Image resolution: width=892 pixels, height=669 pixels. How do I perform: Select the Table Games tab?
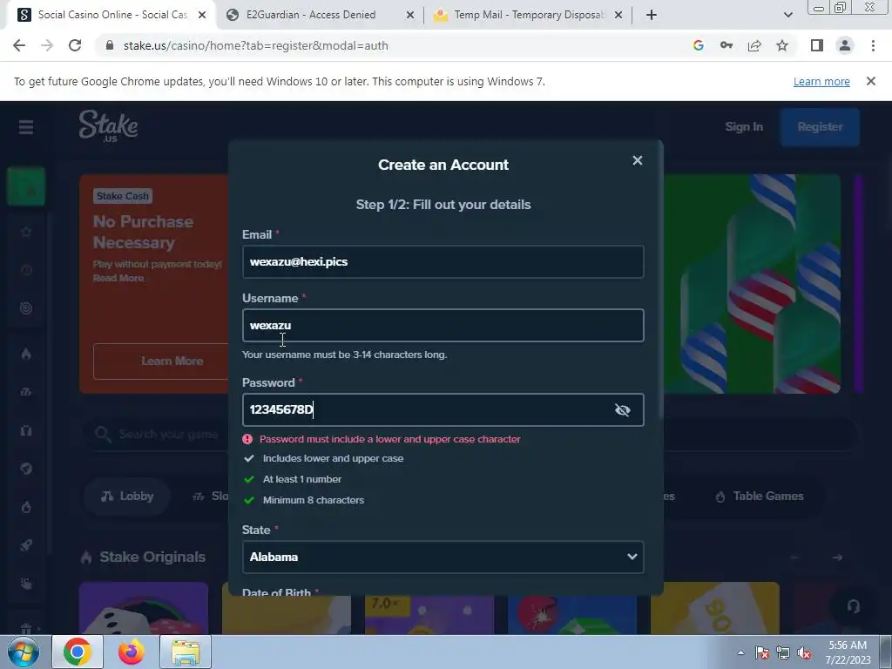760,496
